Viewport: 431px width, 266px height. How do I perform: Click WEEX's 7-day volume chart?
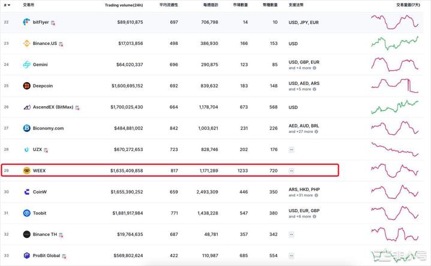click(394, 171)
